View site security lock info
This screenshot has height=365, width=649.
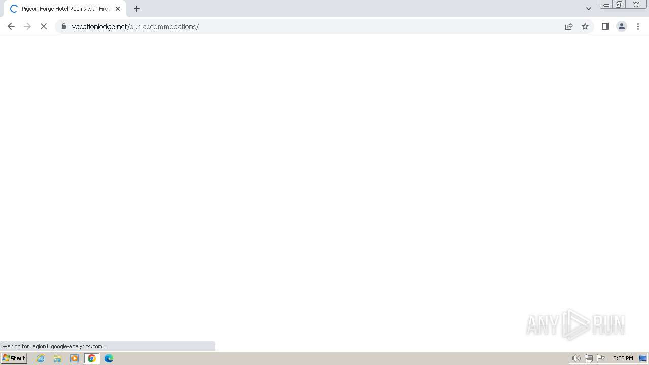pyautogui.click(x=64, y=26)
